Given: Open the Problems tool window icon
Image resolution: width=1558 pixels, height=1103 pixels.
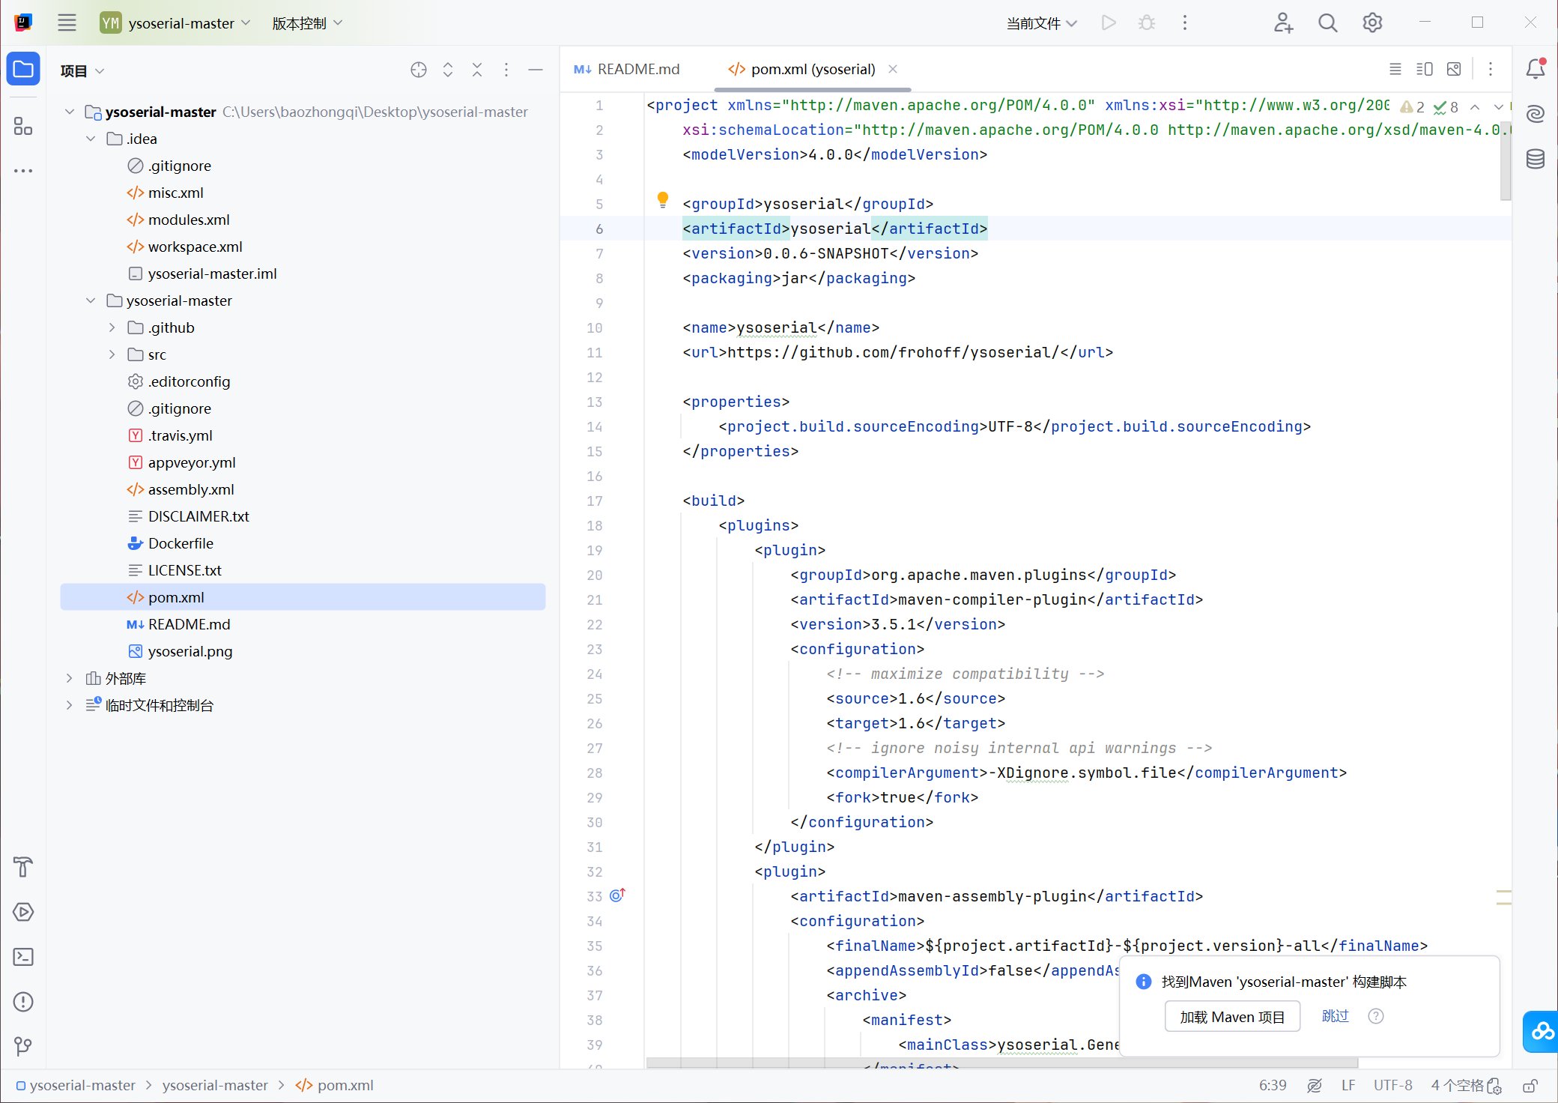Looking at the screenshot, I should [23, 1002].
